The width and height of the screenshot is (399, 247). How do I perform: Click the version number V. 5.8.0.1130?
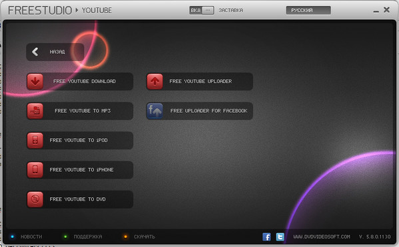(x=374, y=236)
